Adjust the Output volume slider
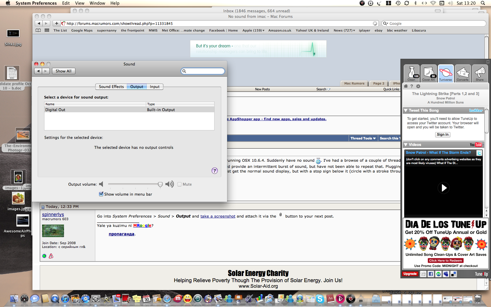The height and width of the screenshot is (307, 491). click(160, 184)
